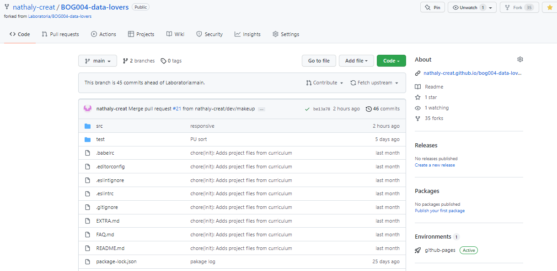Open the Unwatch dropdown arrow
Image resolution: width=557 pixels, height=271 pixels.
[x=491, y=8]
